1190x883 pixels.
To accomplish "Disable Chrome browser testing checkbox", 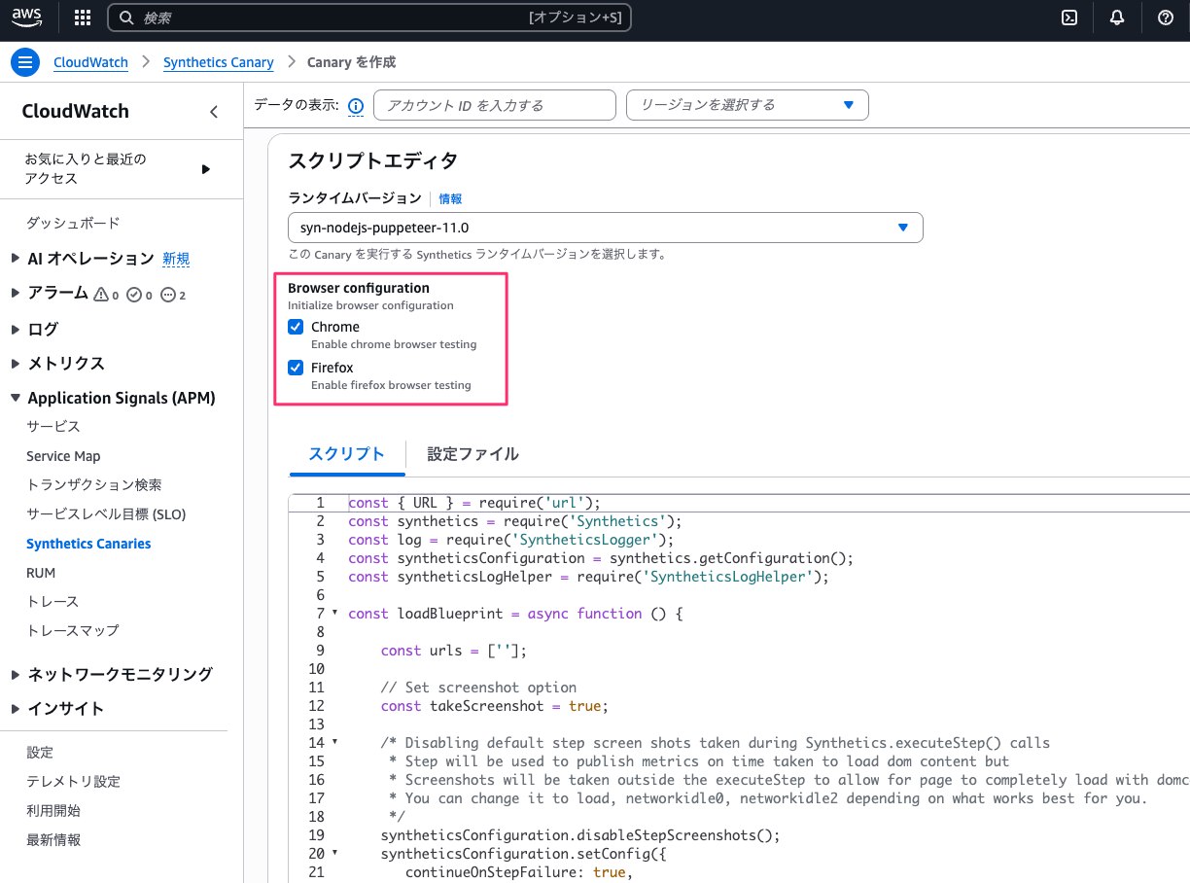I will point(296,327).
